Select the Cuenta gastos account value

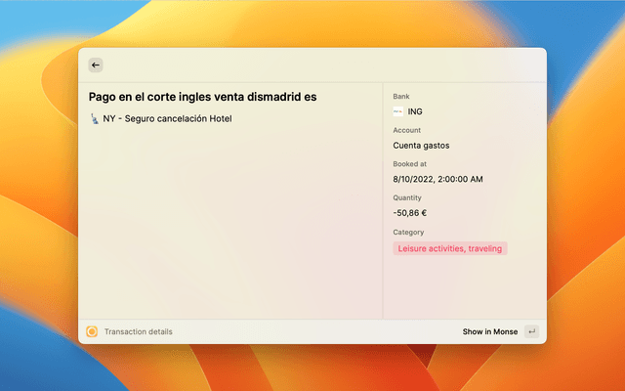(421, 146)
